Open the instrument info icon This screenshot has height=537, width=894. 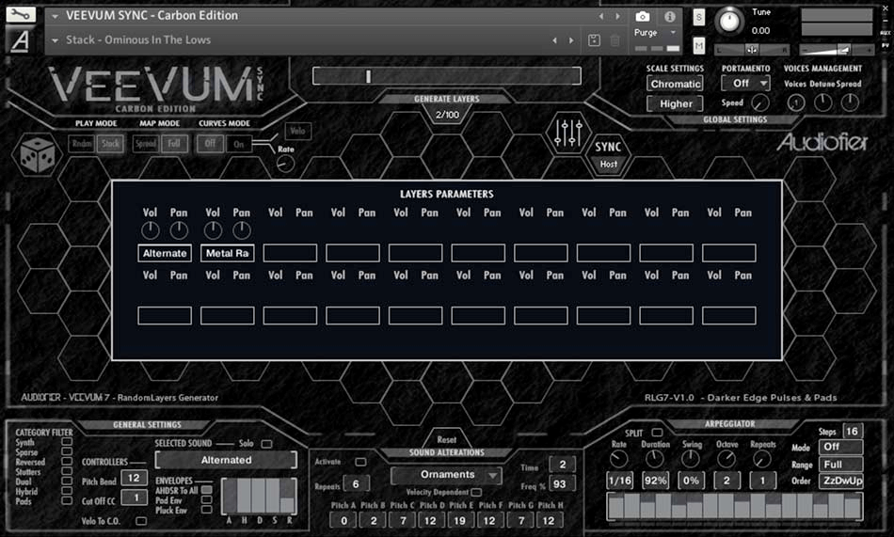coord(670,16)
